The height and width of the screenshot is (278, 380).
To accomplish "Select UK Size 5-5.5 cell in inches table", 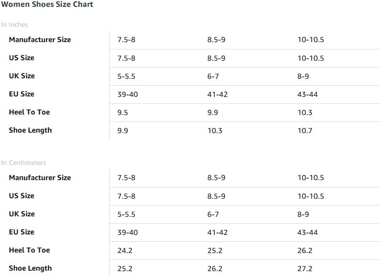I will coord(126,76).
